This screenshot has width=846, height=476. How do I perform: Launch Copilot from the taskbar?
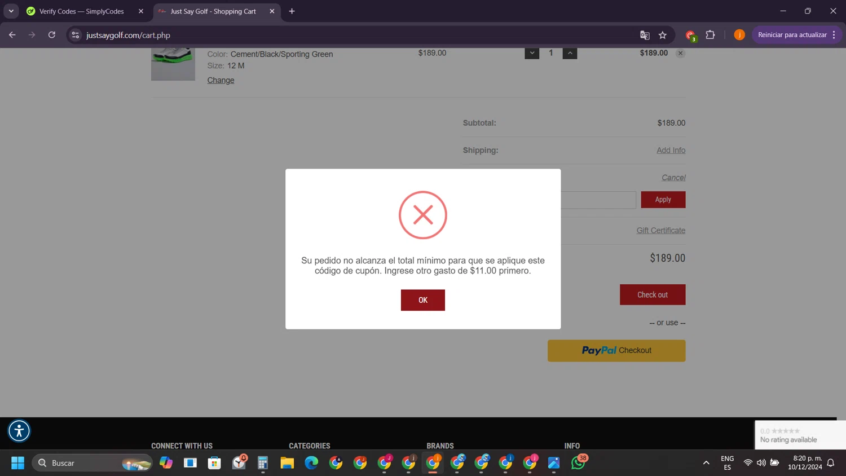click(x=166, y=463)
